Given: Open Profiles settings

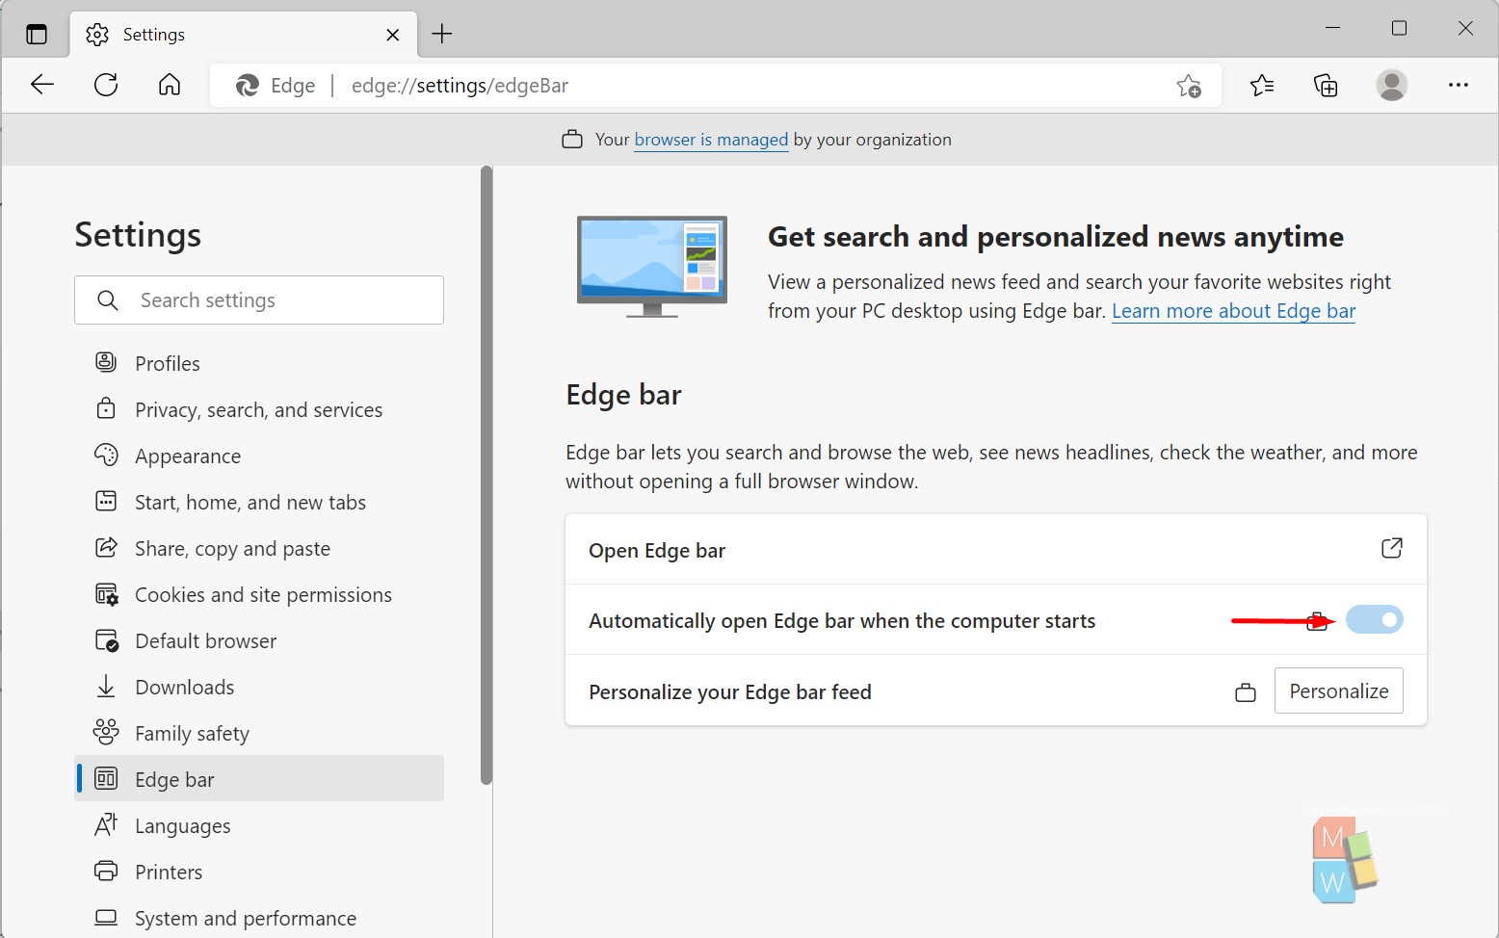Looking at the screenshot, I should point(260,364).
